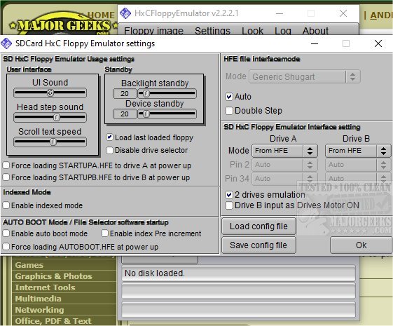Image resolution: width=393 pixels, height=326 pixels.
Task: Minimize the HxCFloppyEmulator main window
Action: point(280,13)
